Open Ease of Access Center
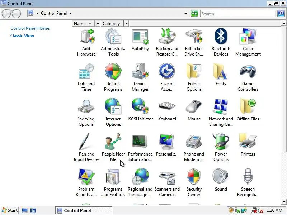The width and height of the screenshot is (287, 215). click(167, 77)
